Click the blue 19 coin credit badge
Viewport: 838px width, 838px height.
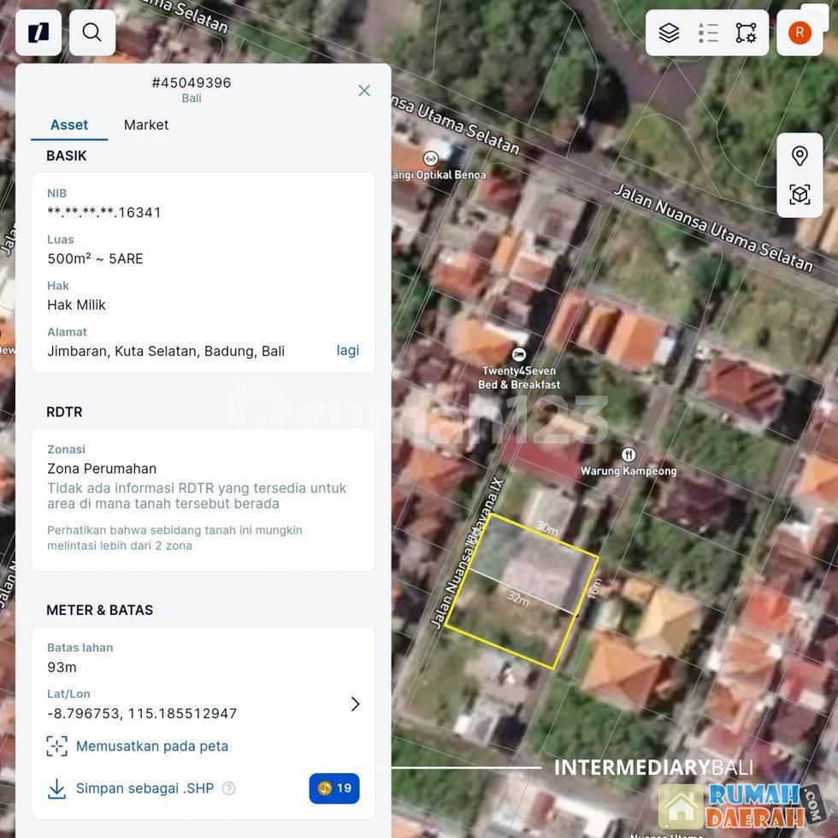(x=334, y=788)
